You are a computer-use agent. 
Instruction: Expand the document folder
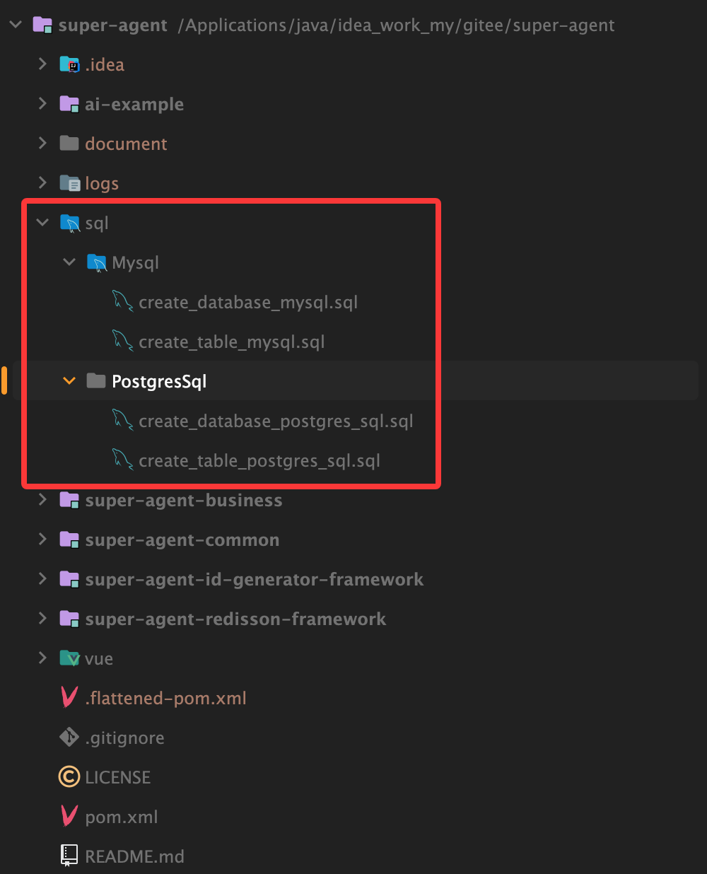42,144
